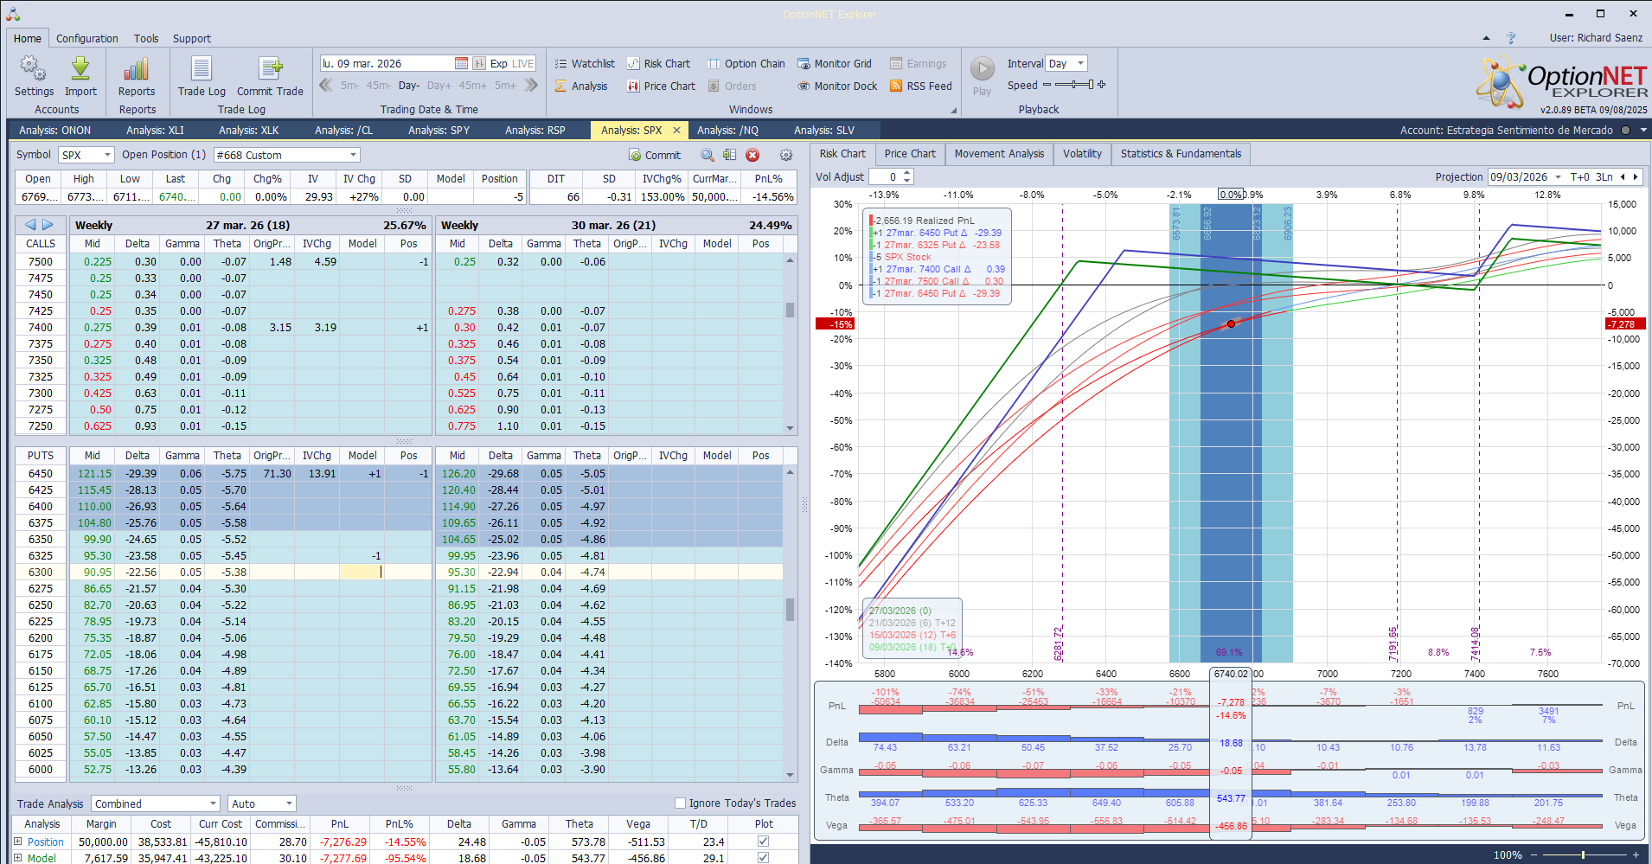Increase the Vol Adjust stepper value

[x=906, y=173]
